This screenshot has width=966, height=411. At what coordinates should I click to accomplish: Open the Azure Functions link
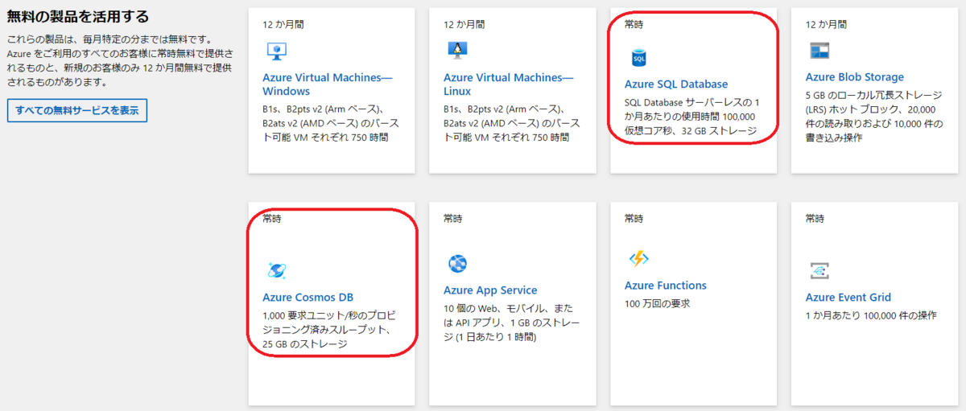click(666, 286)
